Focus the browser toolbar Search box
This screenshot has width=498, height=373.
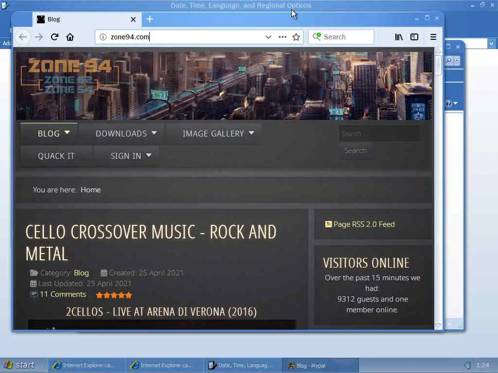(x=341, y=37)
